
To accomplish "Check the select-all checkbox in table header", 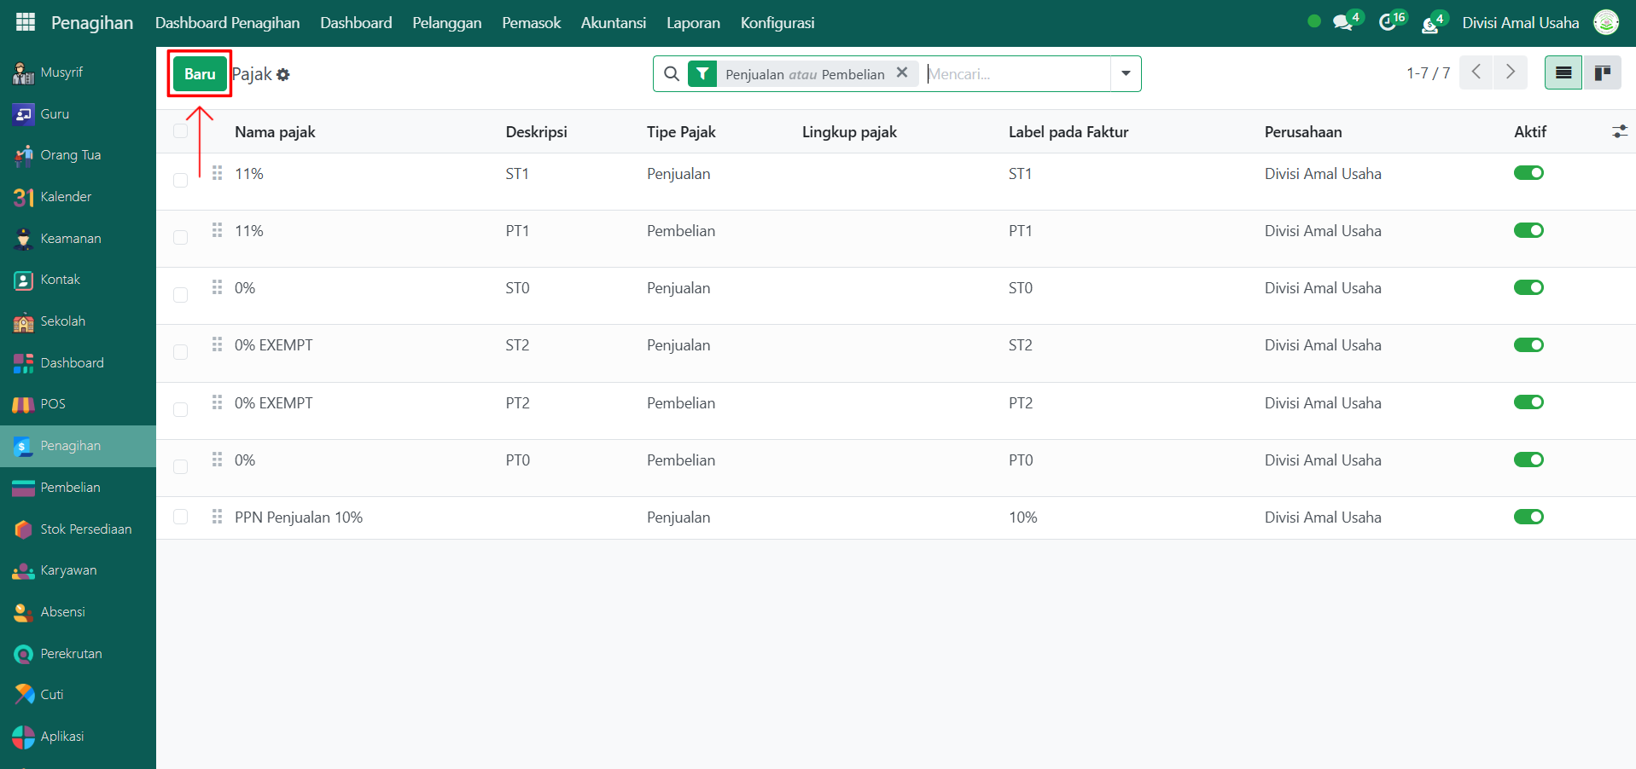I will click(180, 131).
